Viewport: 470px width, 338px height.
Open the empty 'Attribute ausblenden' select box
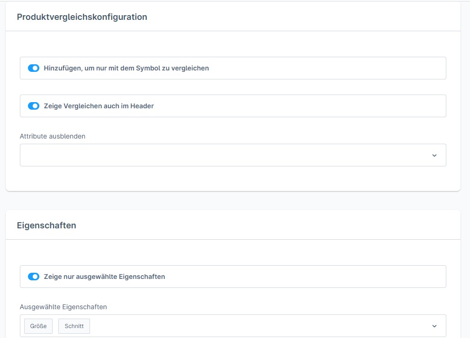point(223,155)
